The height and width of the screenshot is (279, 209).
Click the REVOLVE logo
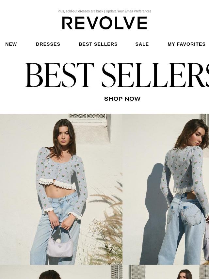[x=104, y=23]
